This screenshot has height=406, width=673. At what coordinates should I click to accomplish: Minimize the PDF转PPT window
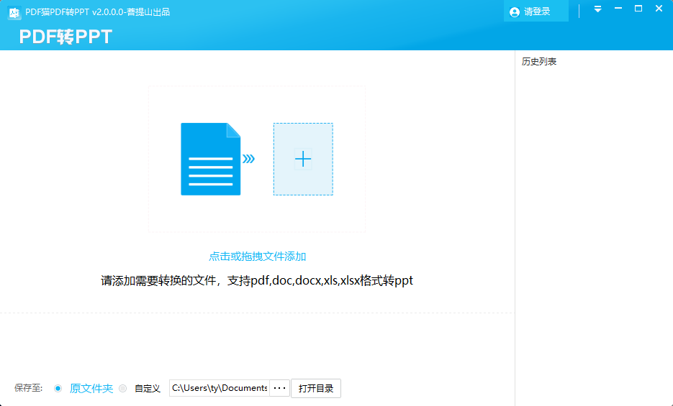tap(618, 9)
